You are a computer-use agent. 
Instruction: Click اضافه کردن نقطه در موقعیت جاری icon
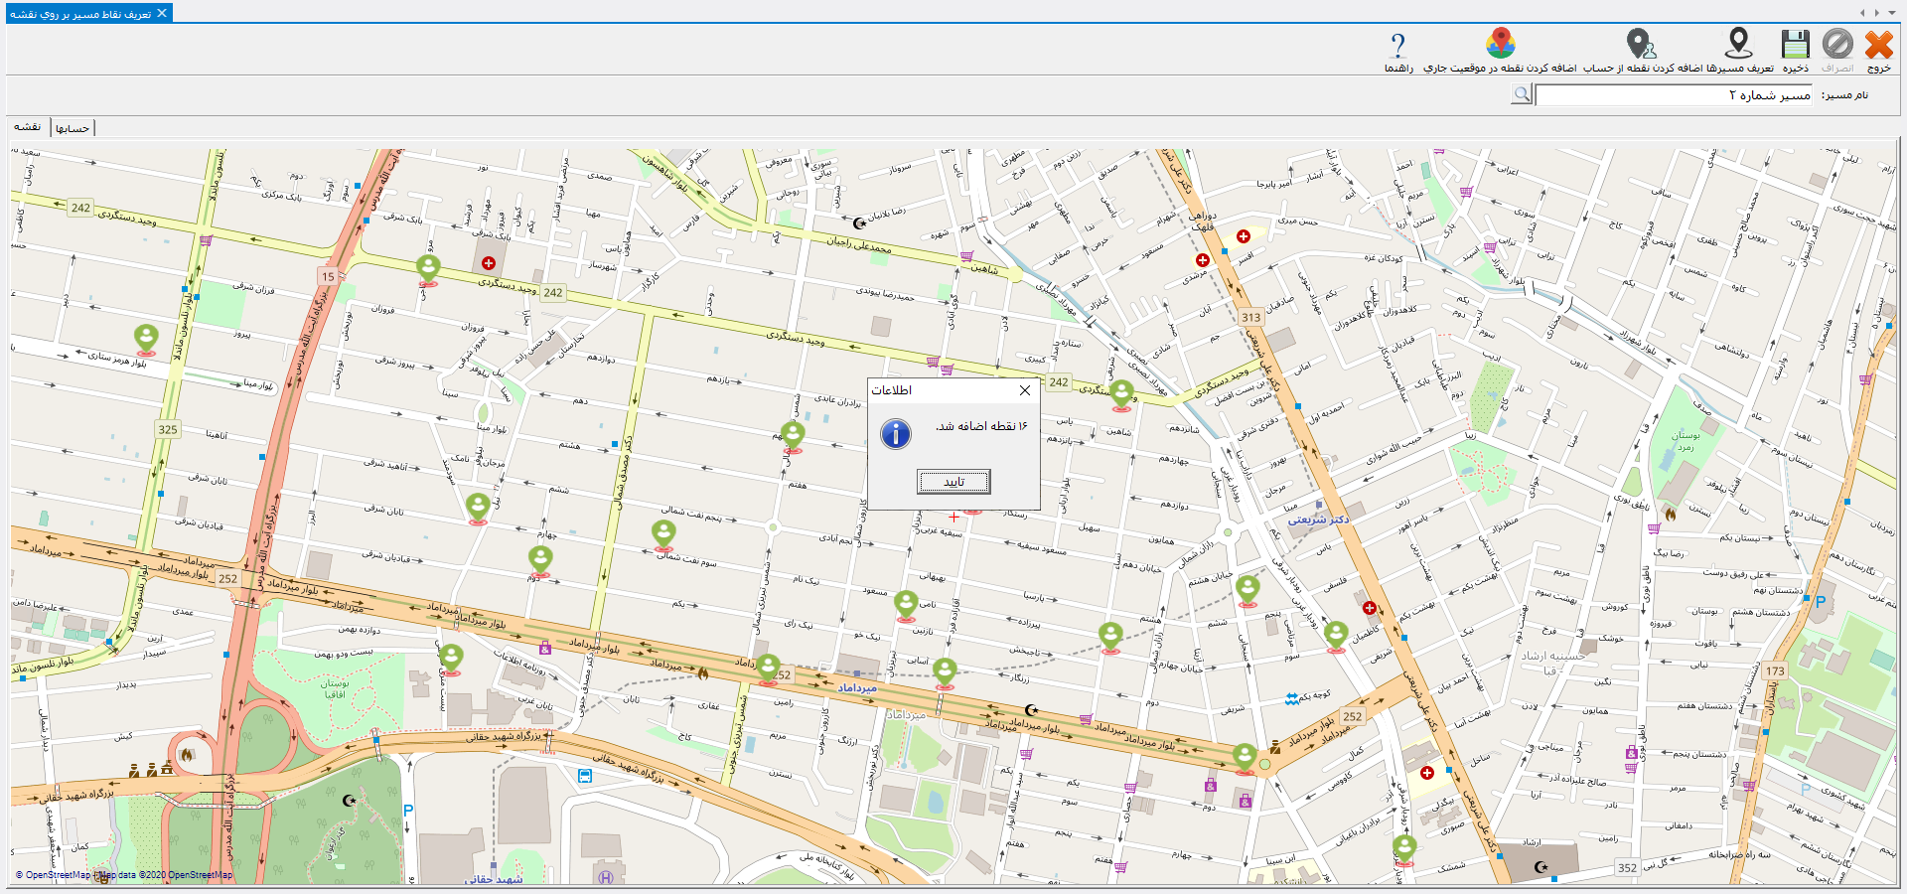[x=1500, y=45]
